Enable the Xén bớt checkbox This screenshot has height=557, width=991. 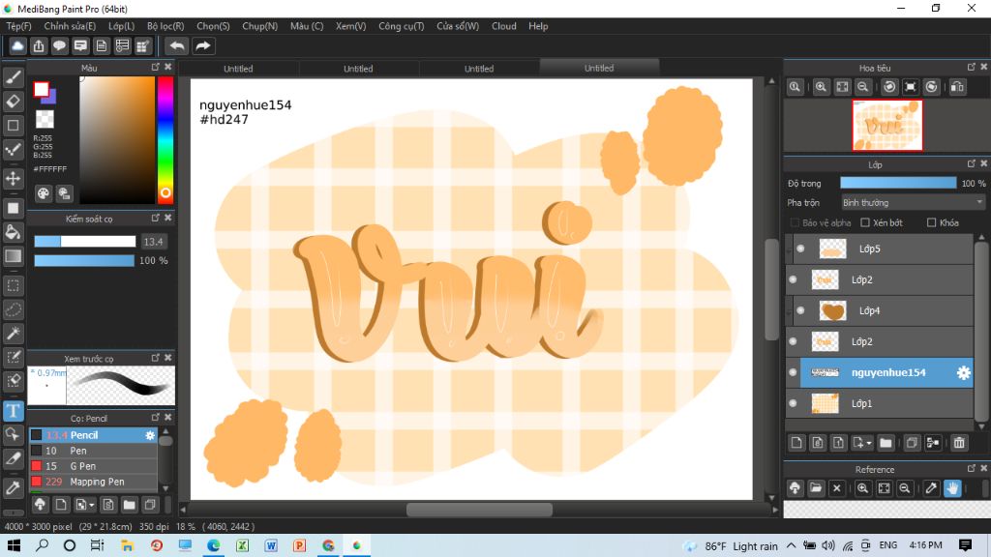(865, 223)
